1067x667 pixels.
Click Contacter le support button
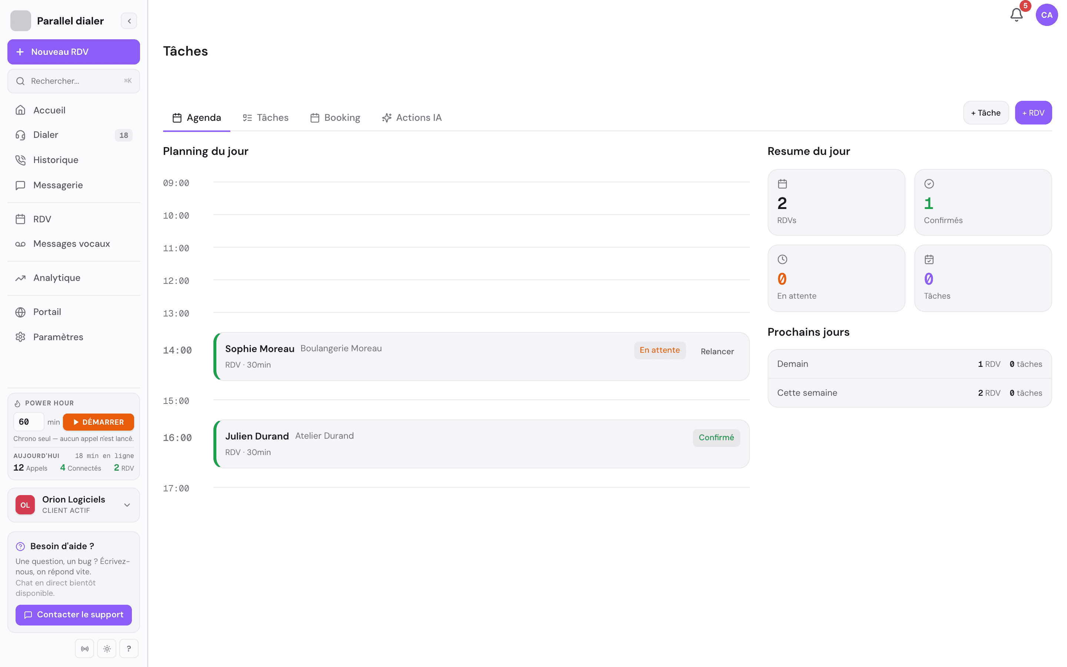(74, 615)
